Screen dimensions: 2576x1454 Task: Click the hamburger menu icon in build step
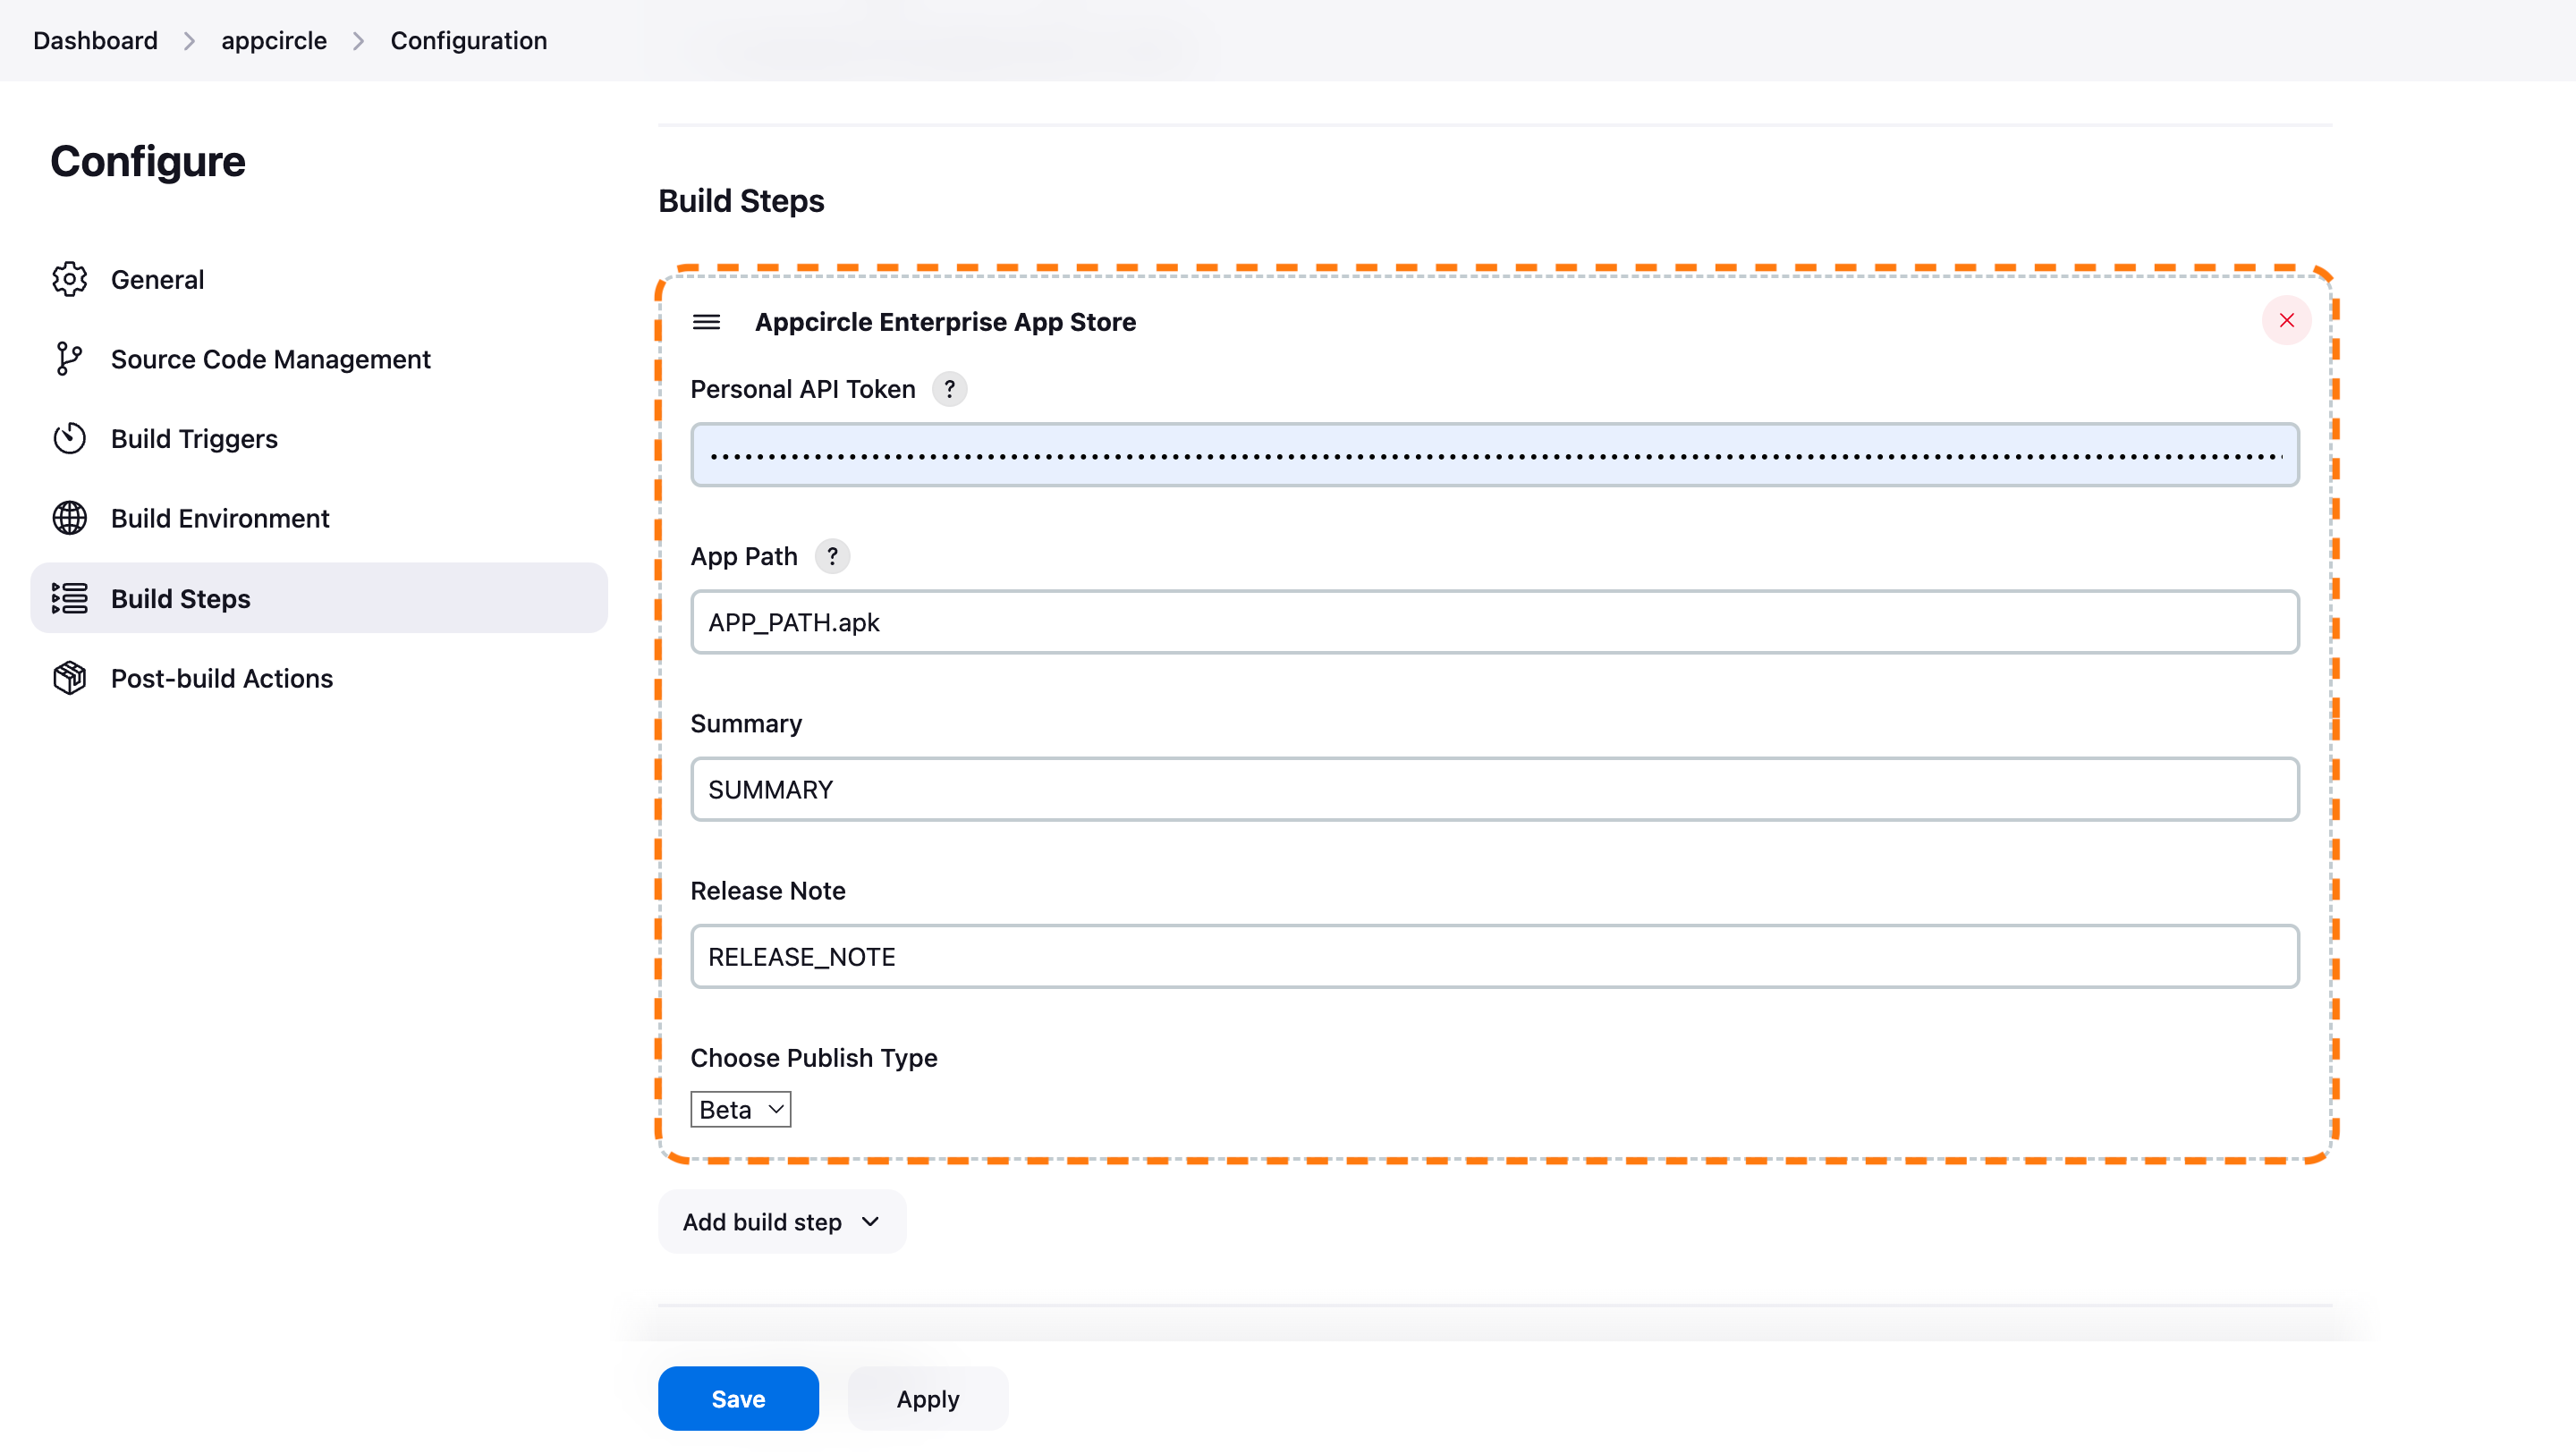[706, 322]
